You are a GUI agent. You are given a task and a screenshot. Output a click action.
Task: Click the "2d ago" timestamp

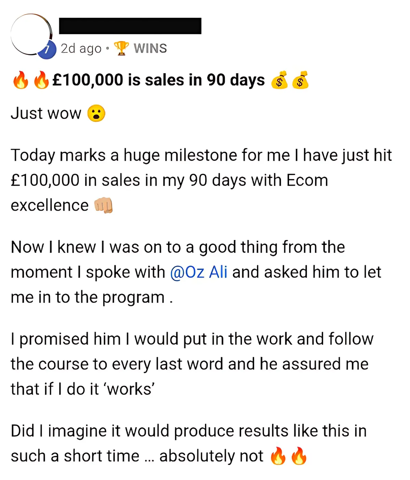(x=81, y=49)
